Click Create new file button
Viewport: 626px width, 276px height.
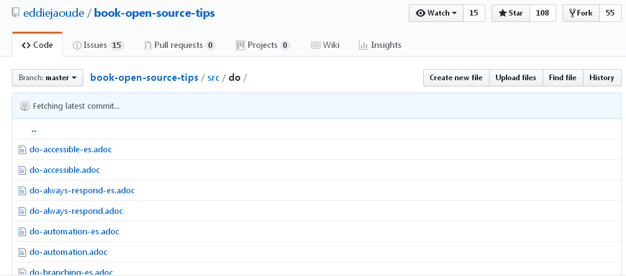456,78
